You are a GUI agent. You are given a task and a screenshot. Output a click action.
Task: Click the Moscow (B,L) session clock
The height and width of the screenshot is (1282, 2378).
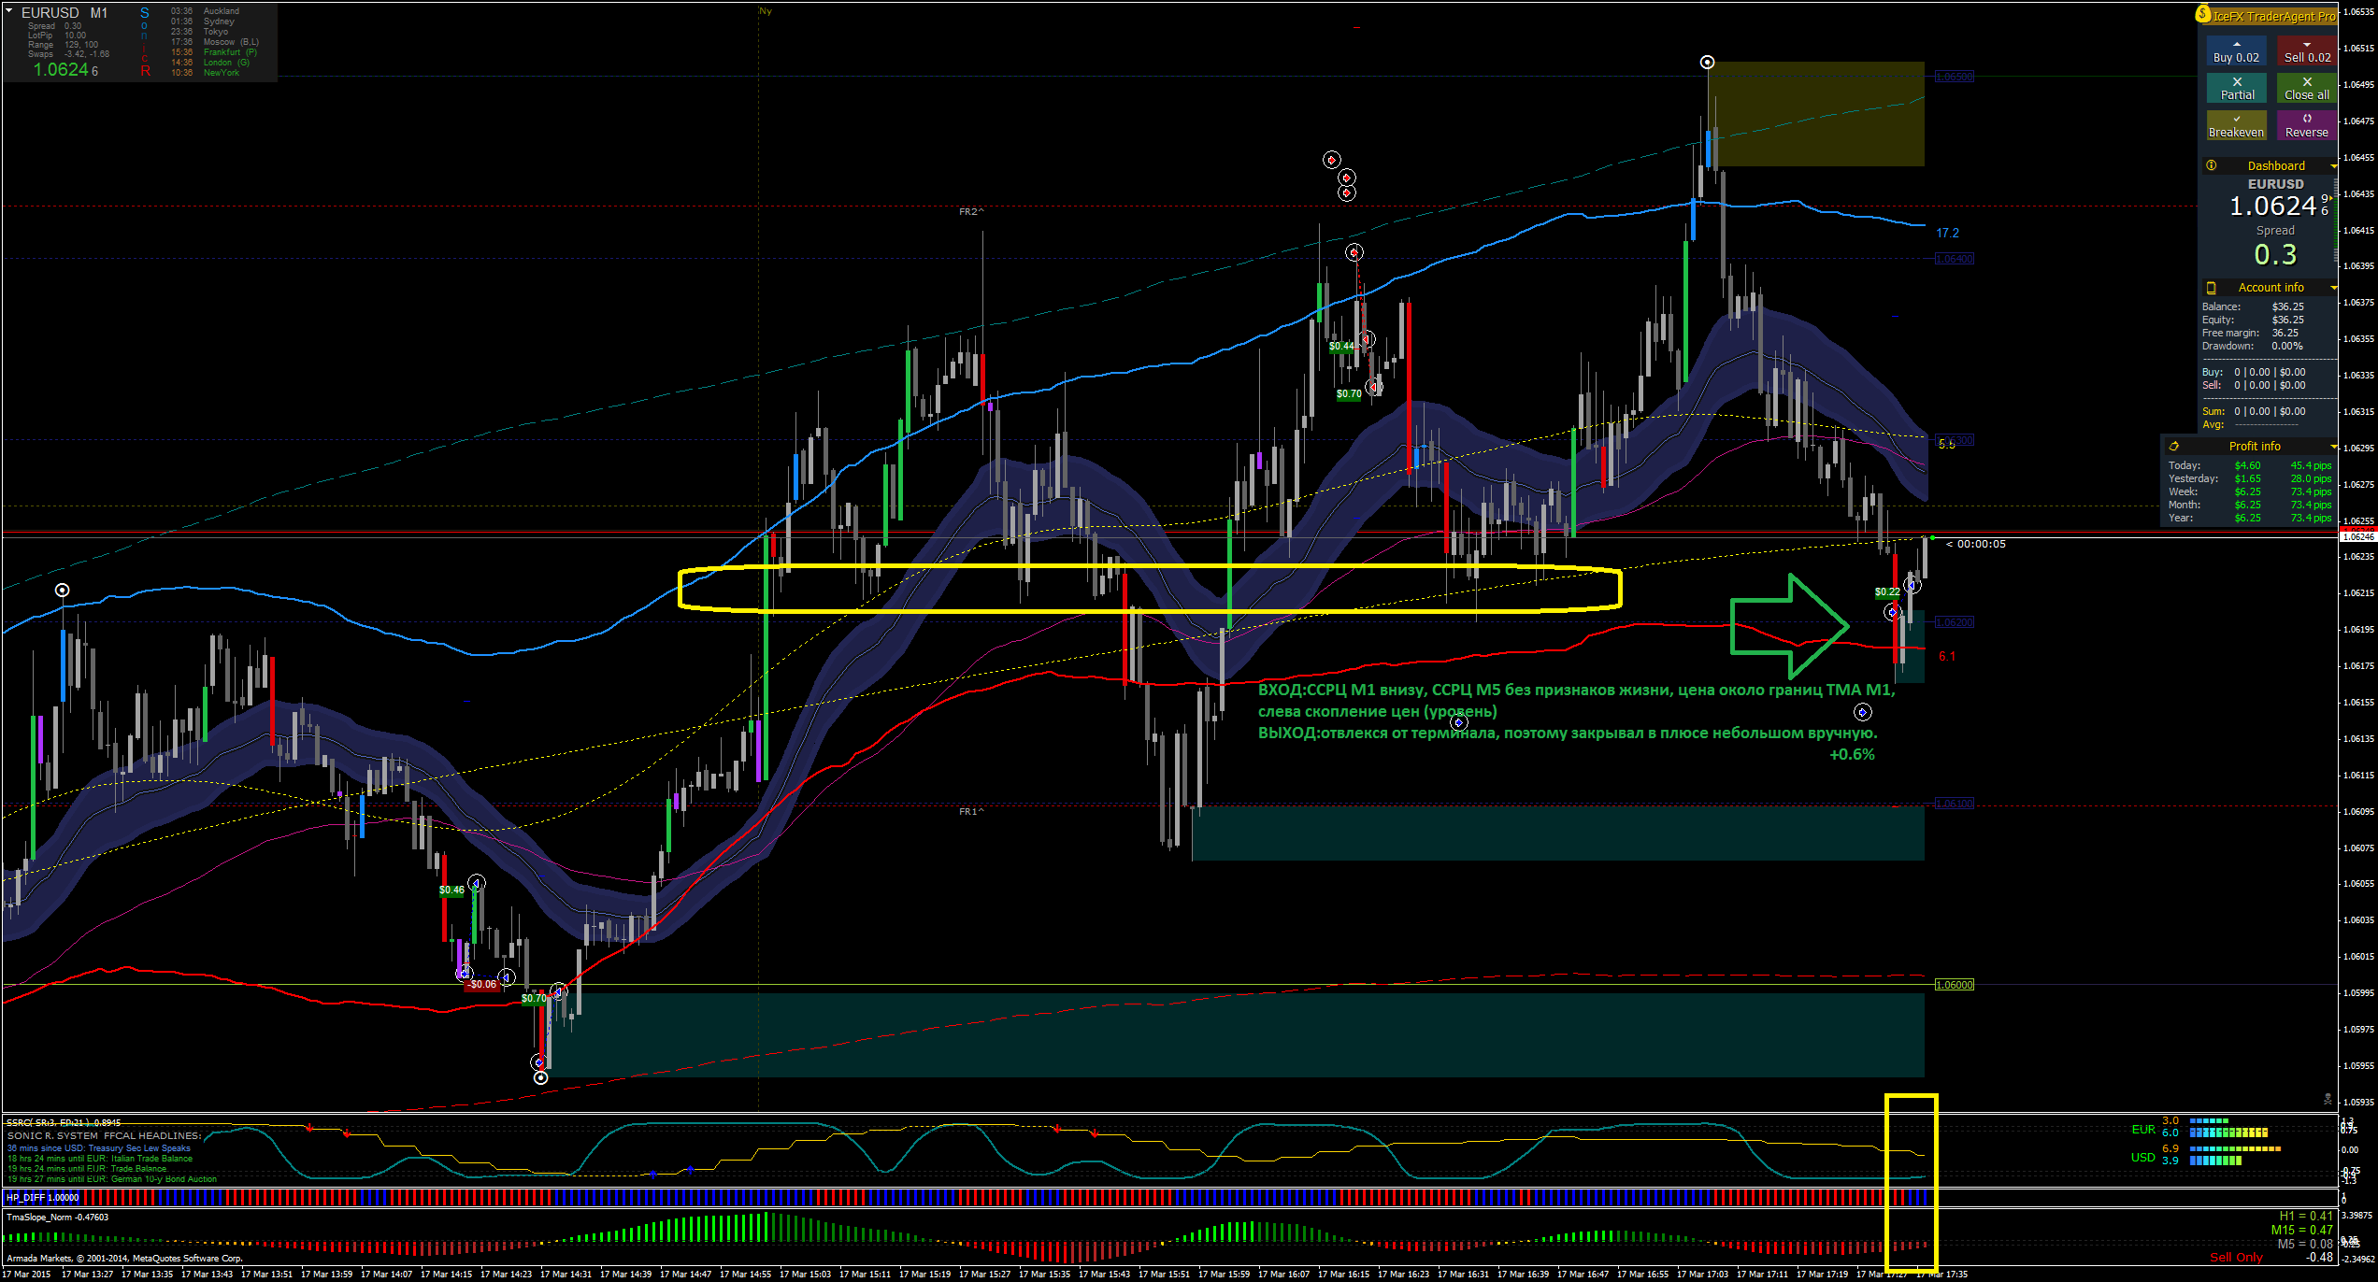(215, 42)
